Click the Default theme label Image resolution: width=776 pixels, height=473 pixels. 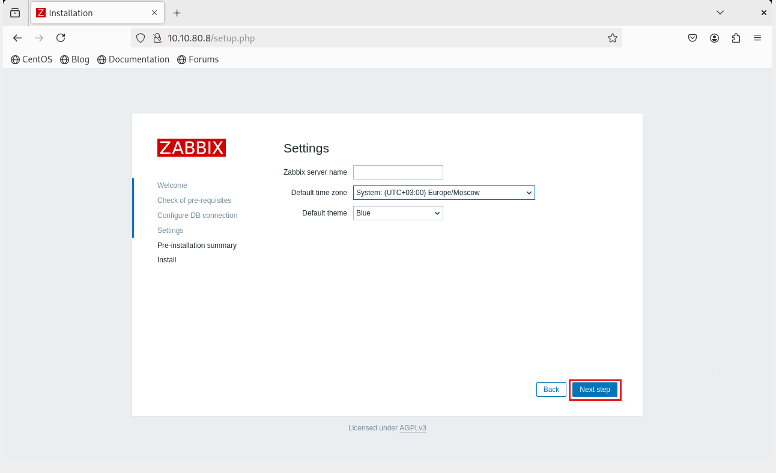pos(324,213)
